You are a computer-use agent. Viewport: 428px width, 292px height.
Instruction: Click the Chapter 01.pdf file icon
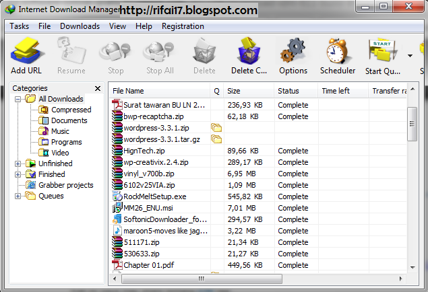click(x=117, y=265)
